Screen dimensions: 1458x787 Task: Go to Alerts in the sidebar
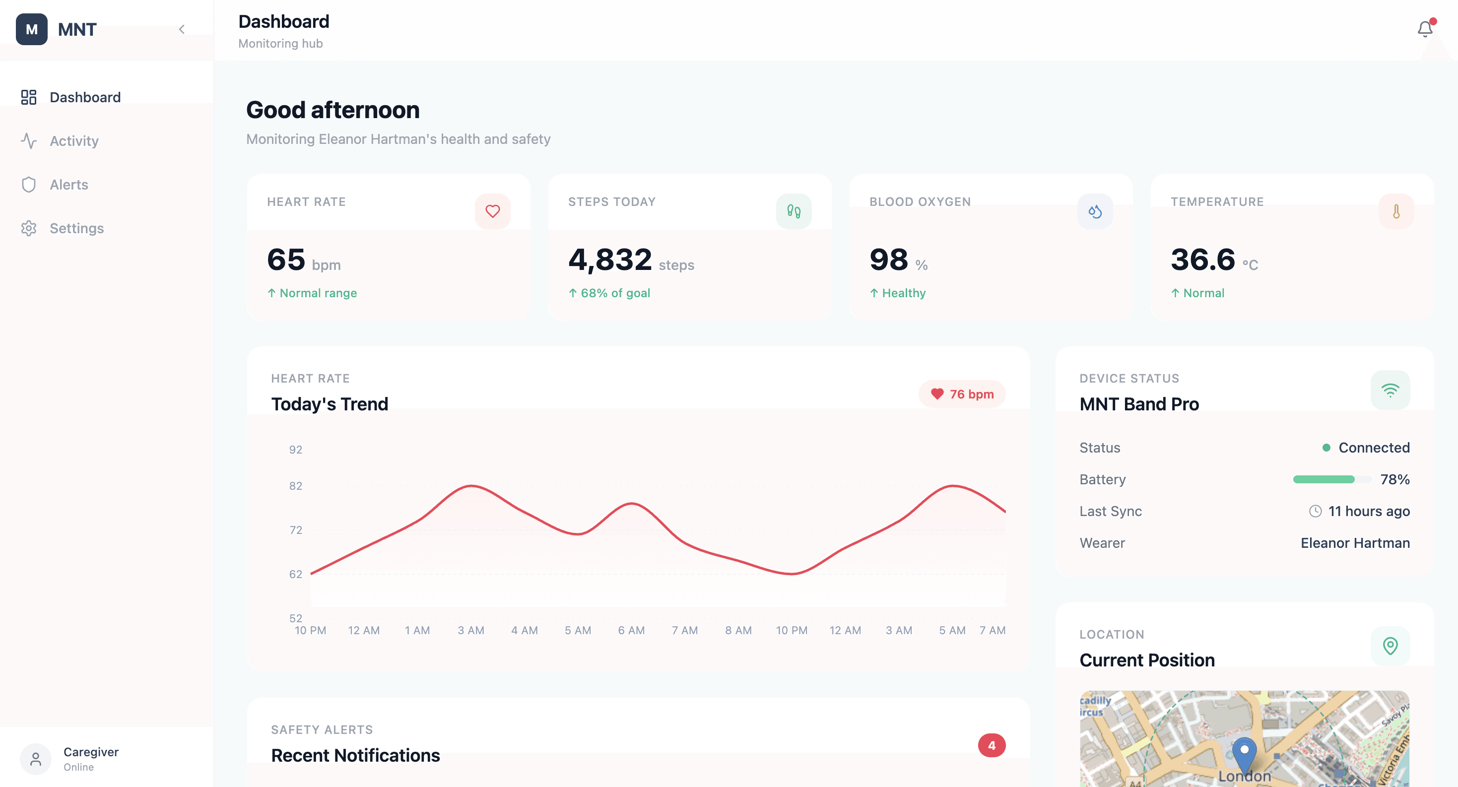tap(68, 185)
